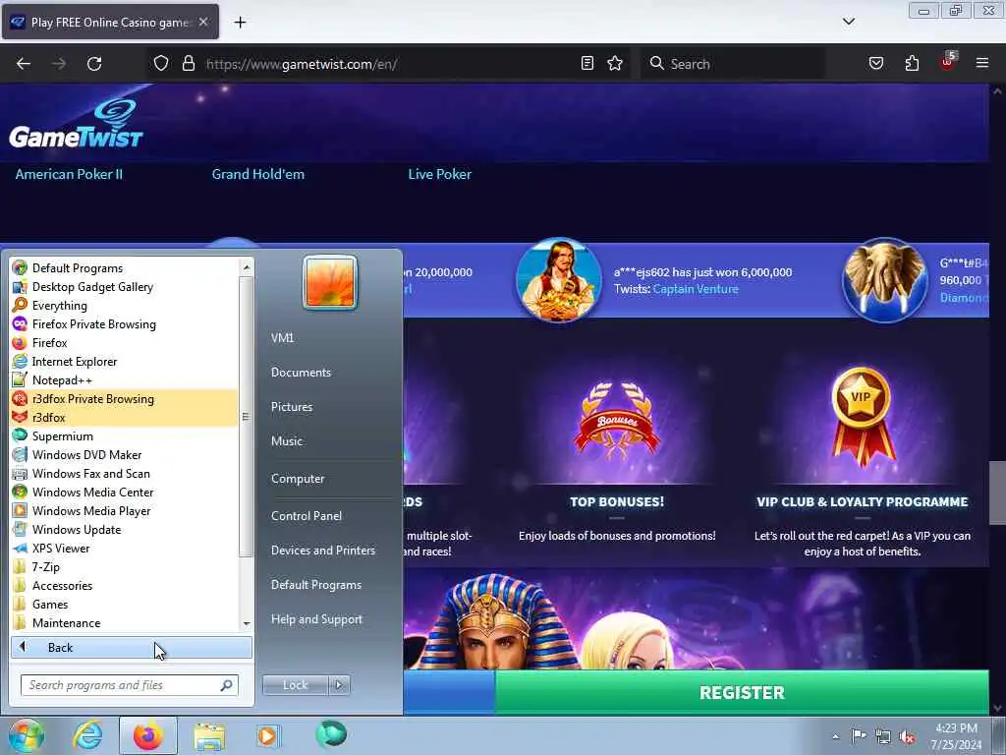Open network tray icon
Image resolution: width=1006 pixels, height=755 pixels.
883,736
